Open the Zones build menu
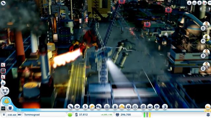Image resolution: width=211 pixels, height=118 pixels. [77, 107]
